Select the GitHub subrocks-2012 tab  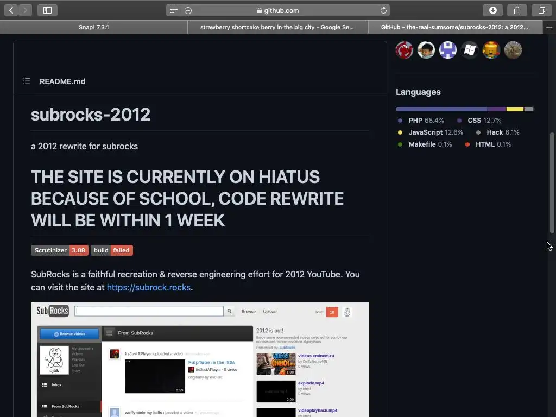[x=456, y=27]
